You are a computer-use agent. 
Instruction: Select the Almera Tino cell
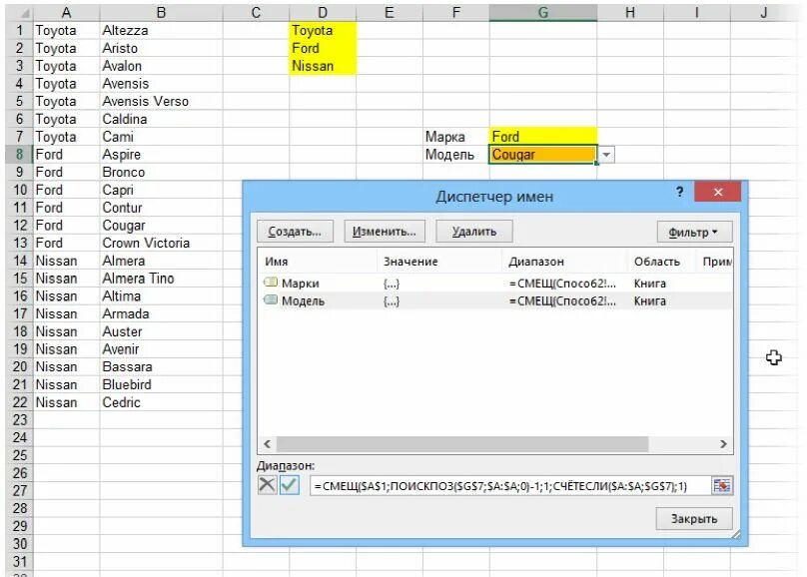(161, 279)
